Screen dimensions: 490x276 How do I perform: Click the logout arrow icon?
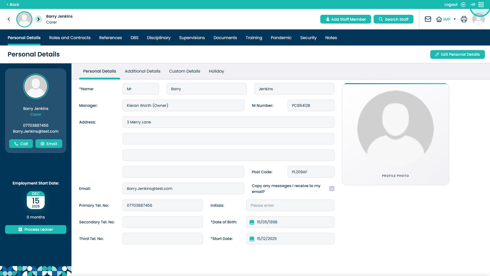pyautogui.click(x=463, y=5)
